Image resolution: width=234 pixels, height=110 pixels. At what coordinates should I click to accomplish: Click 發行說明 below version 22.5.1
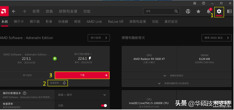tap(27, 75)
